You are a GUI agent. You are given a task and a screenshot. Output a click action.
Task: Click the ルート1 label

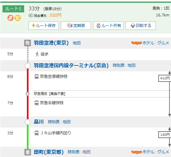[x=13, y=9]
